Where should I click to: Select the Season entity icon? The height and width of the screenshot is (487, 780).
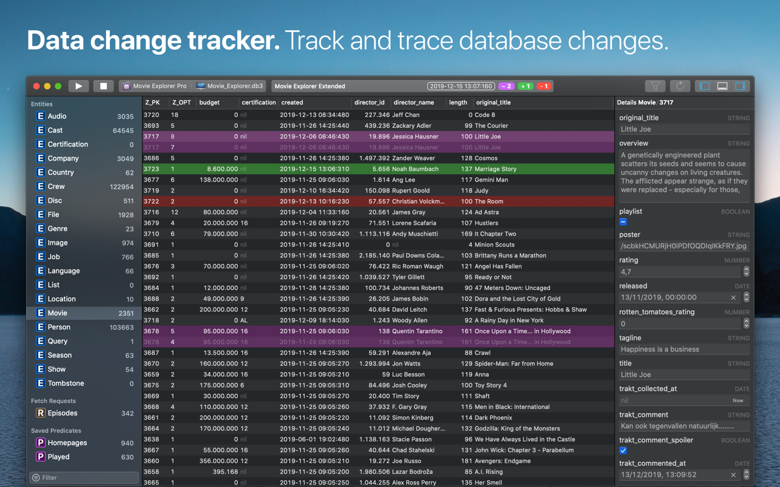click(41, 355)
